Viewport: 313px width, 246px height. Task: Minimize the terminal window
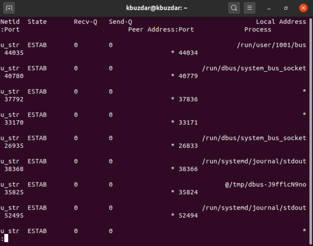[269, 8]
